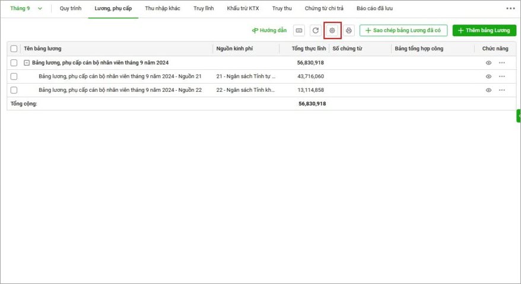Click the Số chứng từ column header
Image resolution: width=521 pixels, height=284 pixels.
[x=347, y=49]
